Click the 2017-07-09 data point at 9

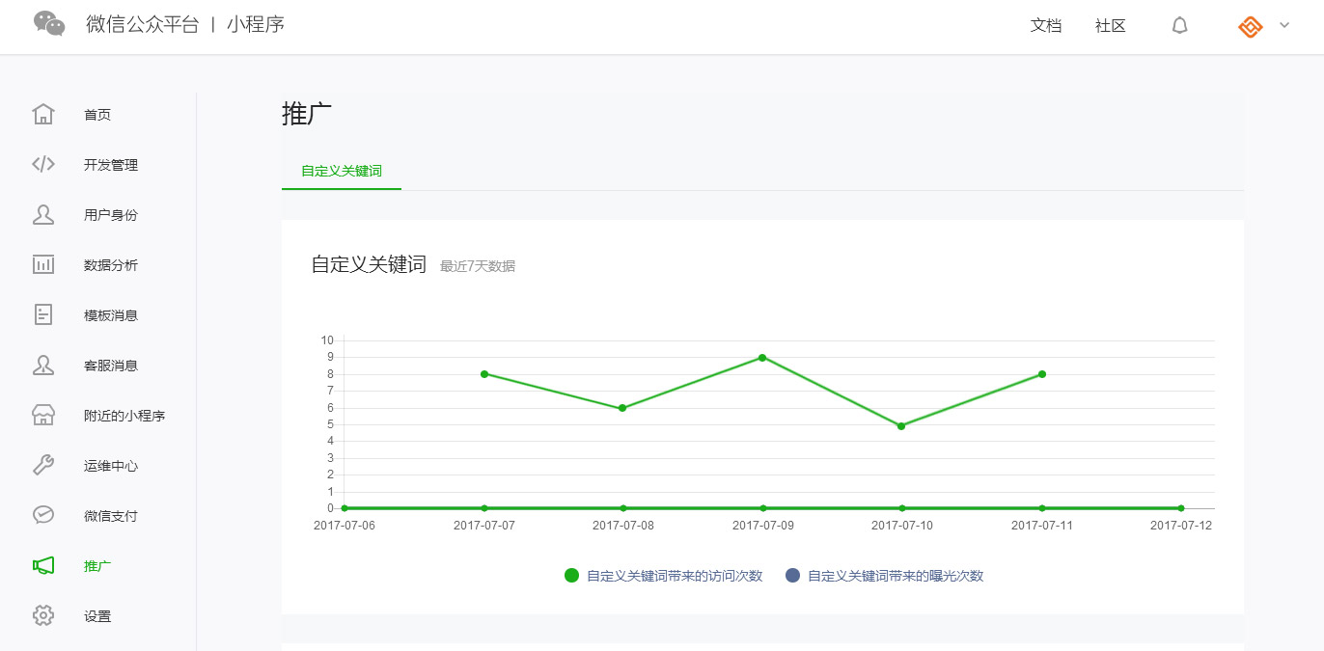coord(762,358)
